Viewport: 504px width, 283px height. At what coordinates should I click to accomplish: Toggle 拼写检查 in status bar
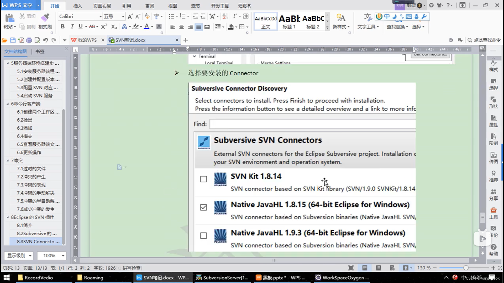click(x=129, y=268)
